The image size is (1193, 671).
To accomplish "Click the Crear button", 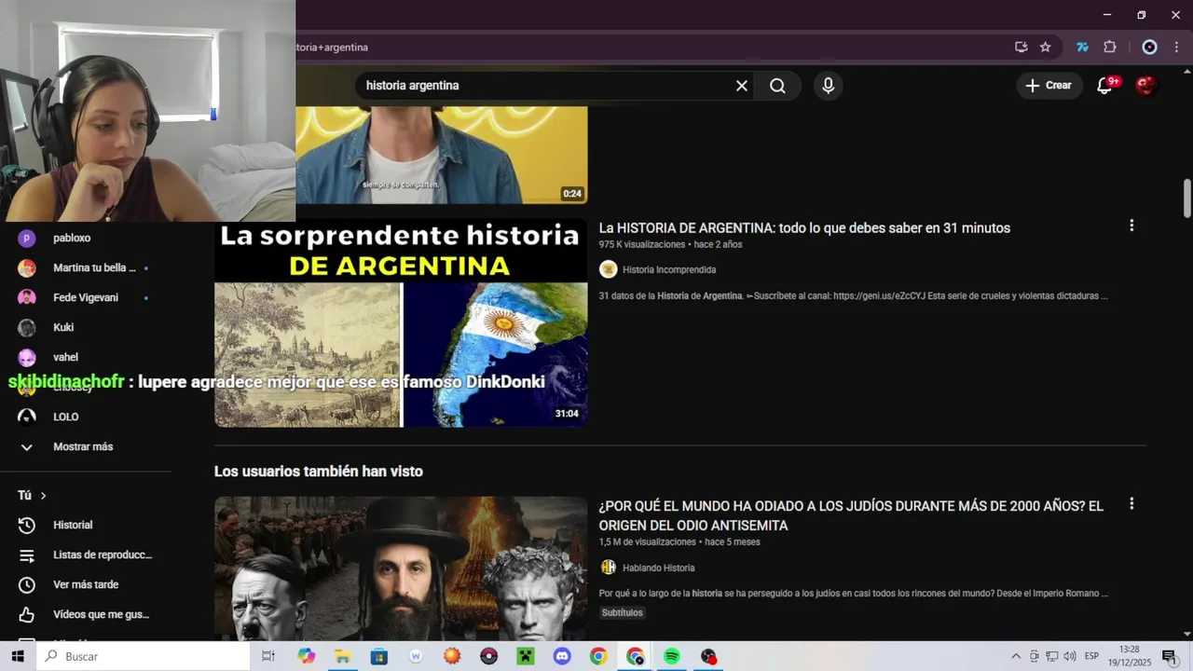I will click(x=1049, y=86).
